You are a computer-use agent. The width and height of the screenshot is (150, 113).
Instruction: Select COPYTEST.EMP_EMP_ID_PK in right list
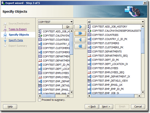click(x=108, y=89)
